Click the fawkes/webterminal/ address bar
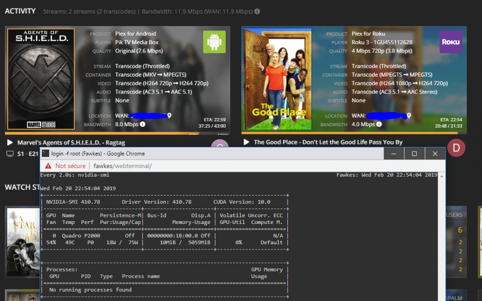This screenshot has width=482, height=301. pos(122,166)
